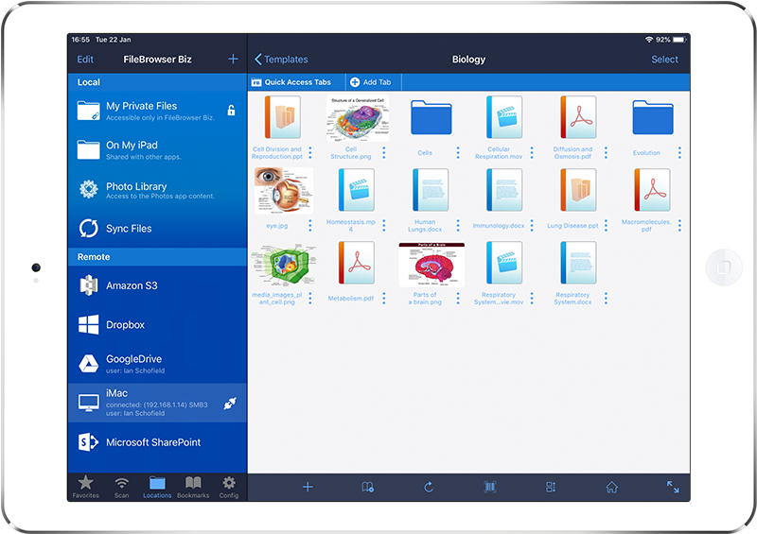
Task: Open My Private Files location
Action: 157,111
